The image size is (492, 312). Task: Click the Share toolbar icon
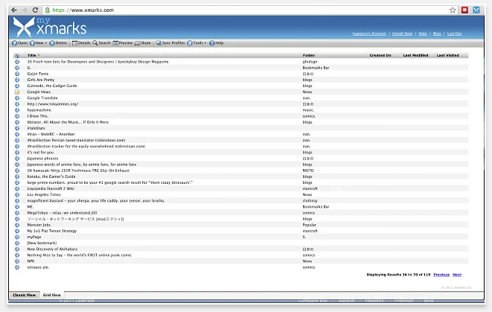(138, 43)
